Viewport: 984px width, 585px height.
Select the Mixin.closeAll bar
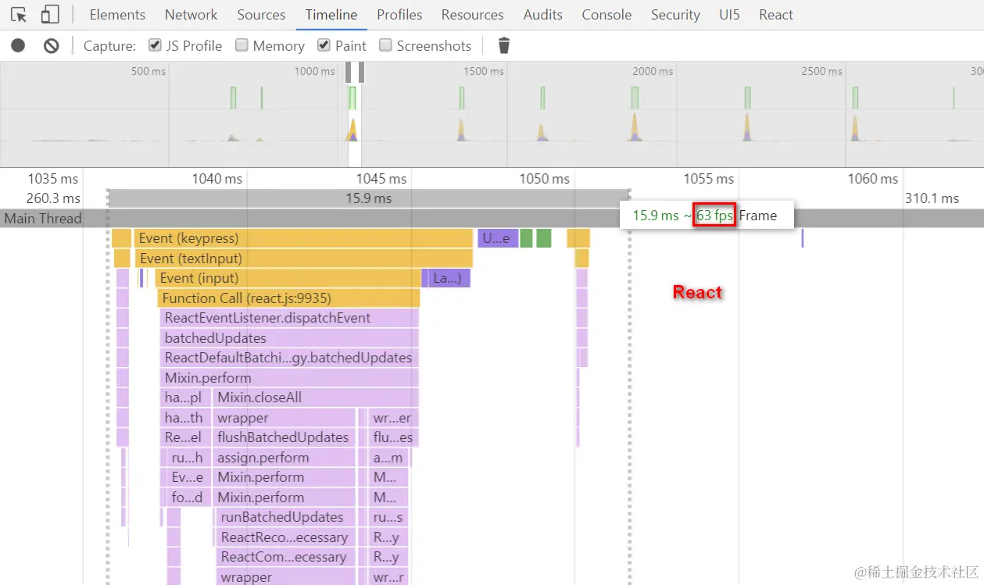316,398
